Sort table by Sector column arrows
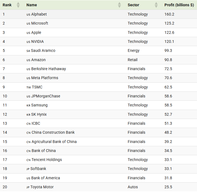Screen dimensions: 197x194 (156, 5)
